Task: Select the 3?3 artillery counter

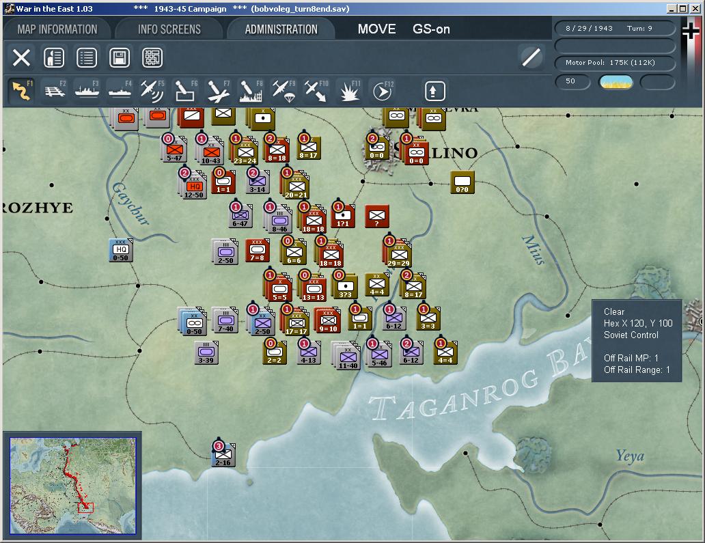Action: click(x=345, y=286)
